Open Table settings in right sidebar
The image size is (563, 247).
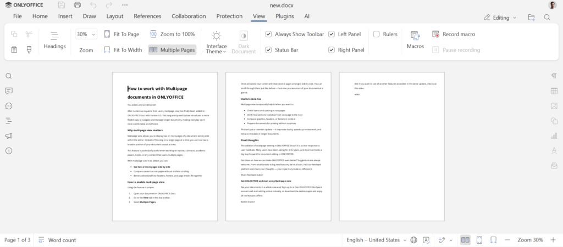[x=554, y=91]
